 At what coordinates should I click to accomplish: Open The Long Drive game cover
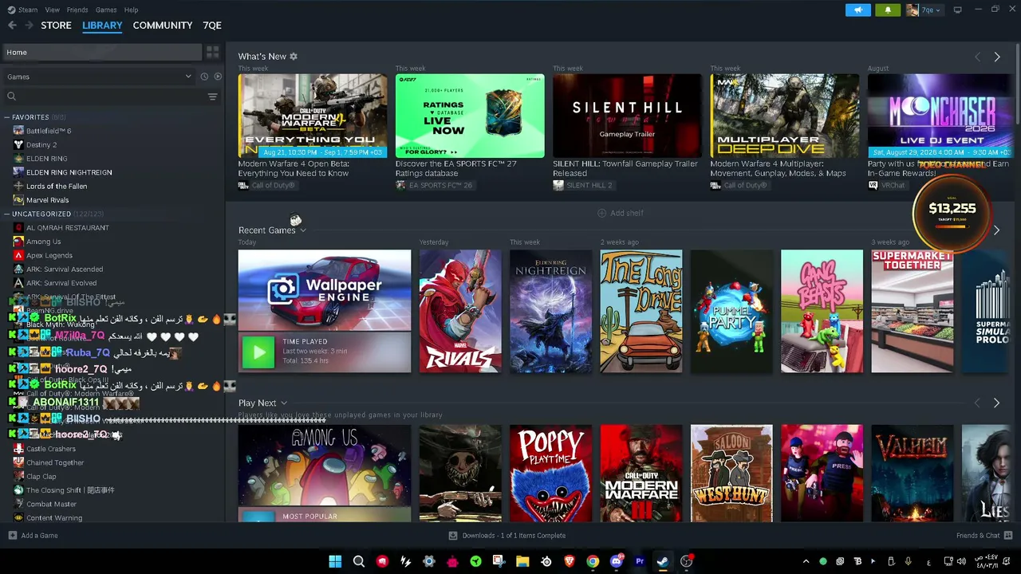pos(641,311)
